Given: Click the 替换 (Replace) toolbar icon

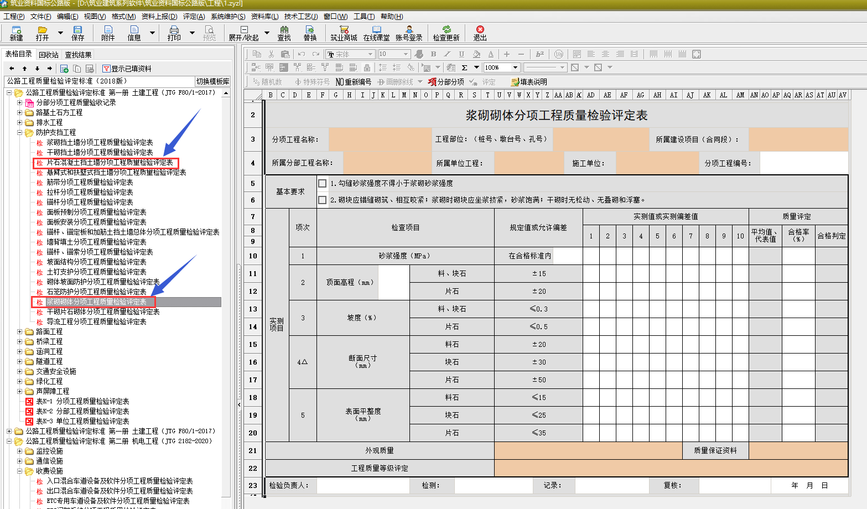Looking at the screenshot, I should (x=310, y=30).
